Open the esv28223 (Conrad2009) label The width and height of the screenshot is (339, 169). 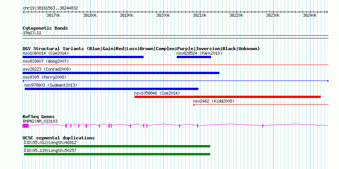pos(47,69)
